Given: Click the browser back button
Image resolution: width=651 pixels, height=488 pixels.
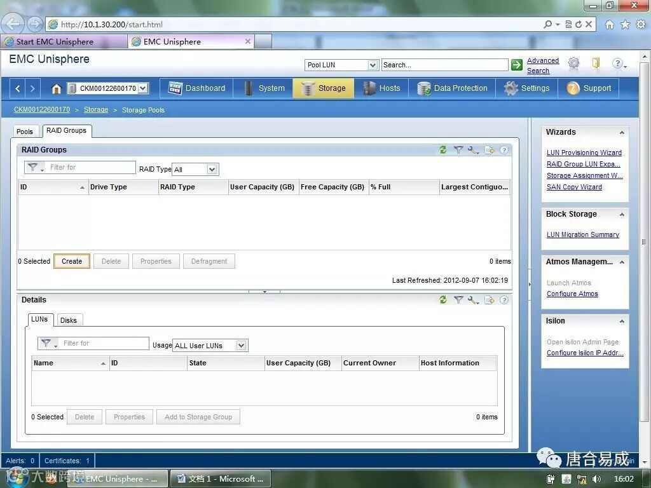Looking at the screenshot, I should (13, 24).
